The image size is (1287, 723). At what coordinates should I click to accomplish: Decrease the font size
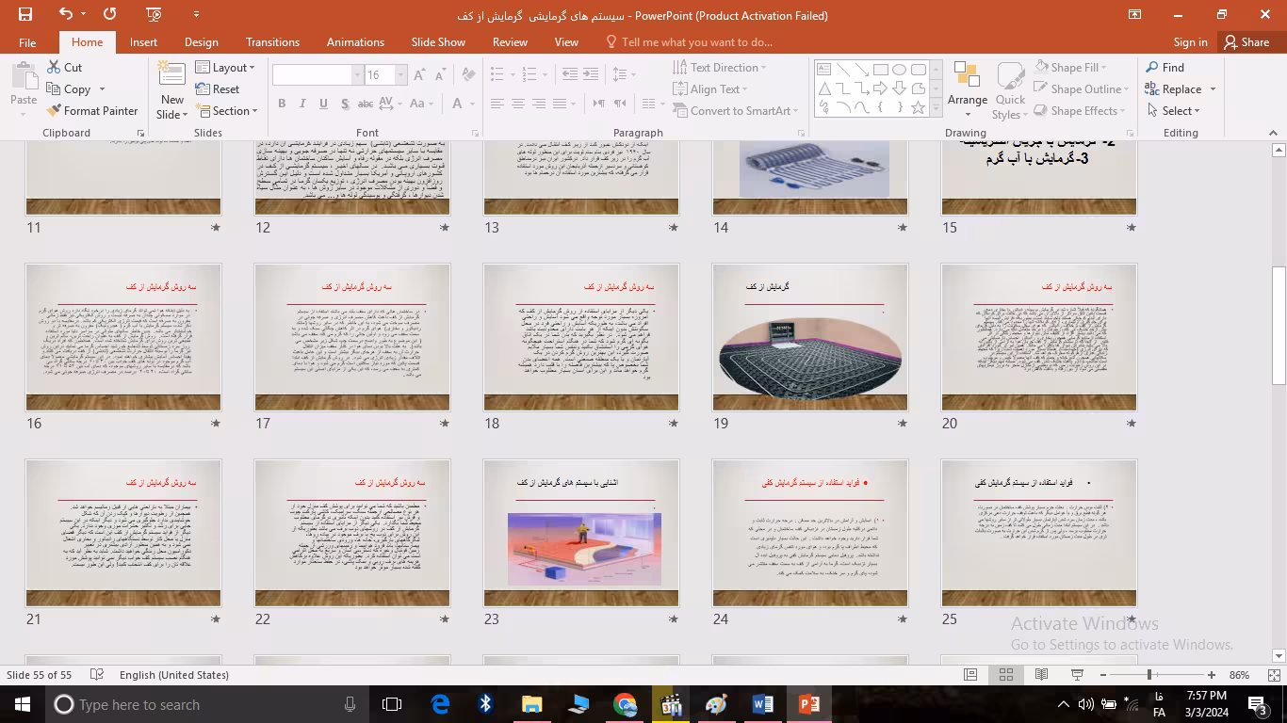[440, 75]
